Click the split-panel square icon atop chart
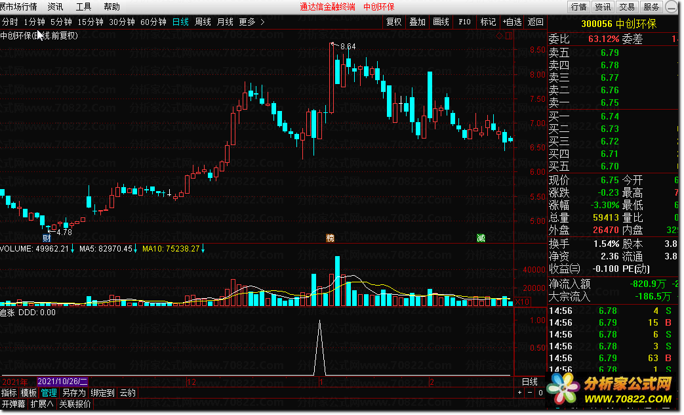The height and width of the screenshot is (415, 684). click(x=509, y=36)
